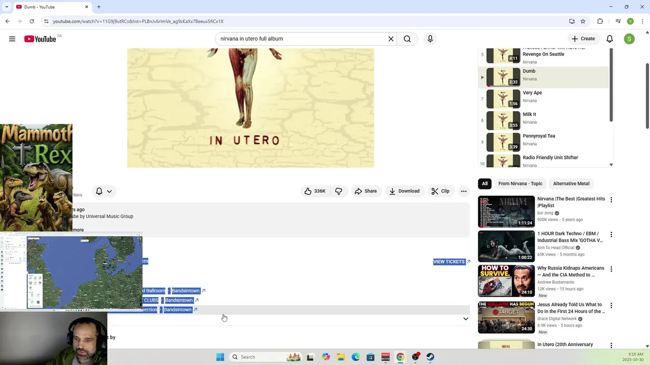Open Steam from the taskbar
Viewport: 650px width, 365px height.
point(430,357)
